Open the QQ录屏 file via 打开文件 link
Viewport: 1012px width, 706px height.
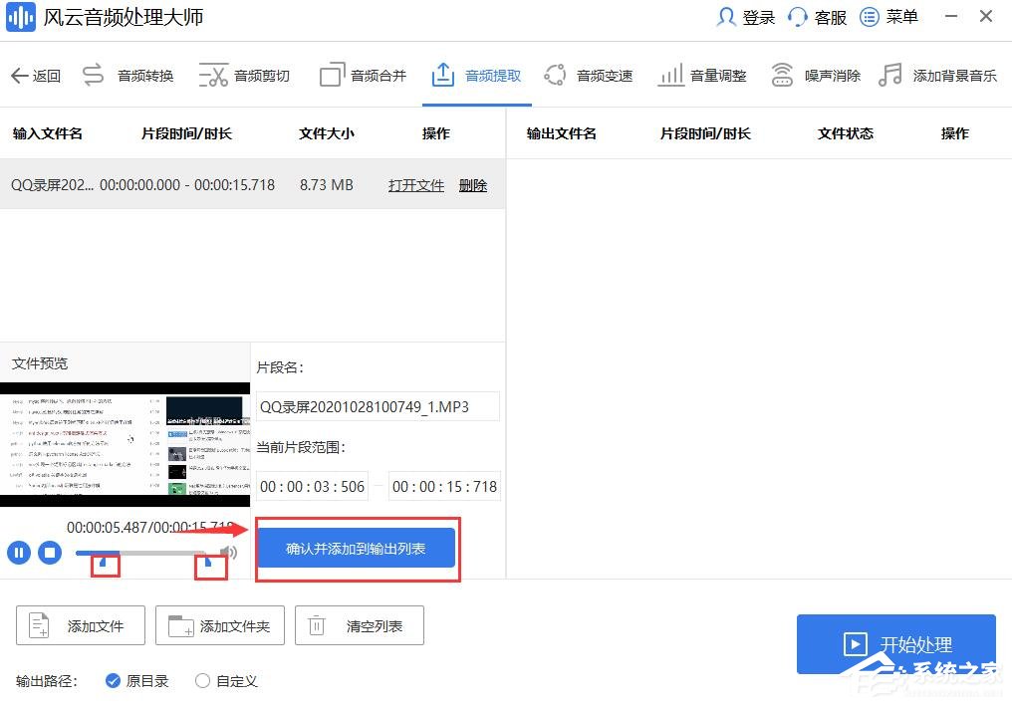coord(415,184)
